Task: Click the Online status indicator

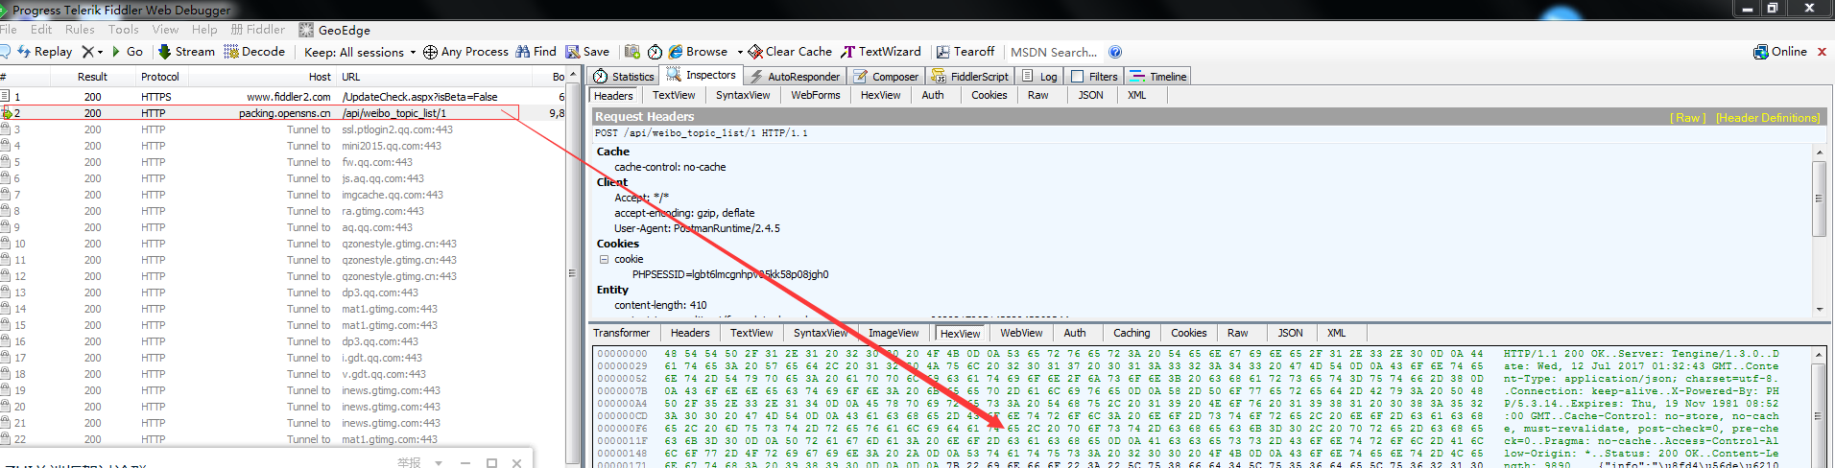Action: (x=1780, y=52)
